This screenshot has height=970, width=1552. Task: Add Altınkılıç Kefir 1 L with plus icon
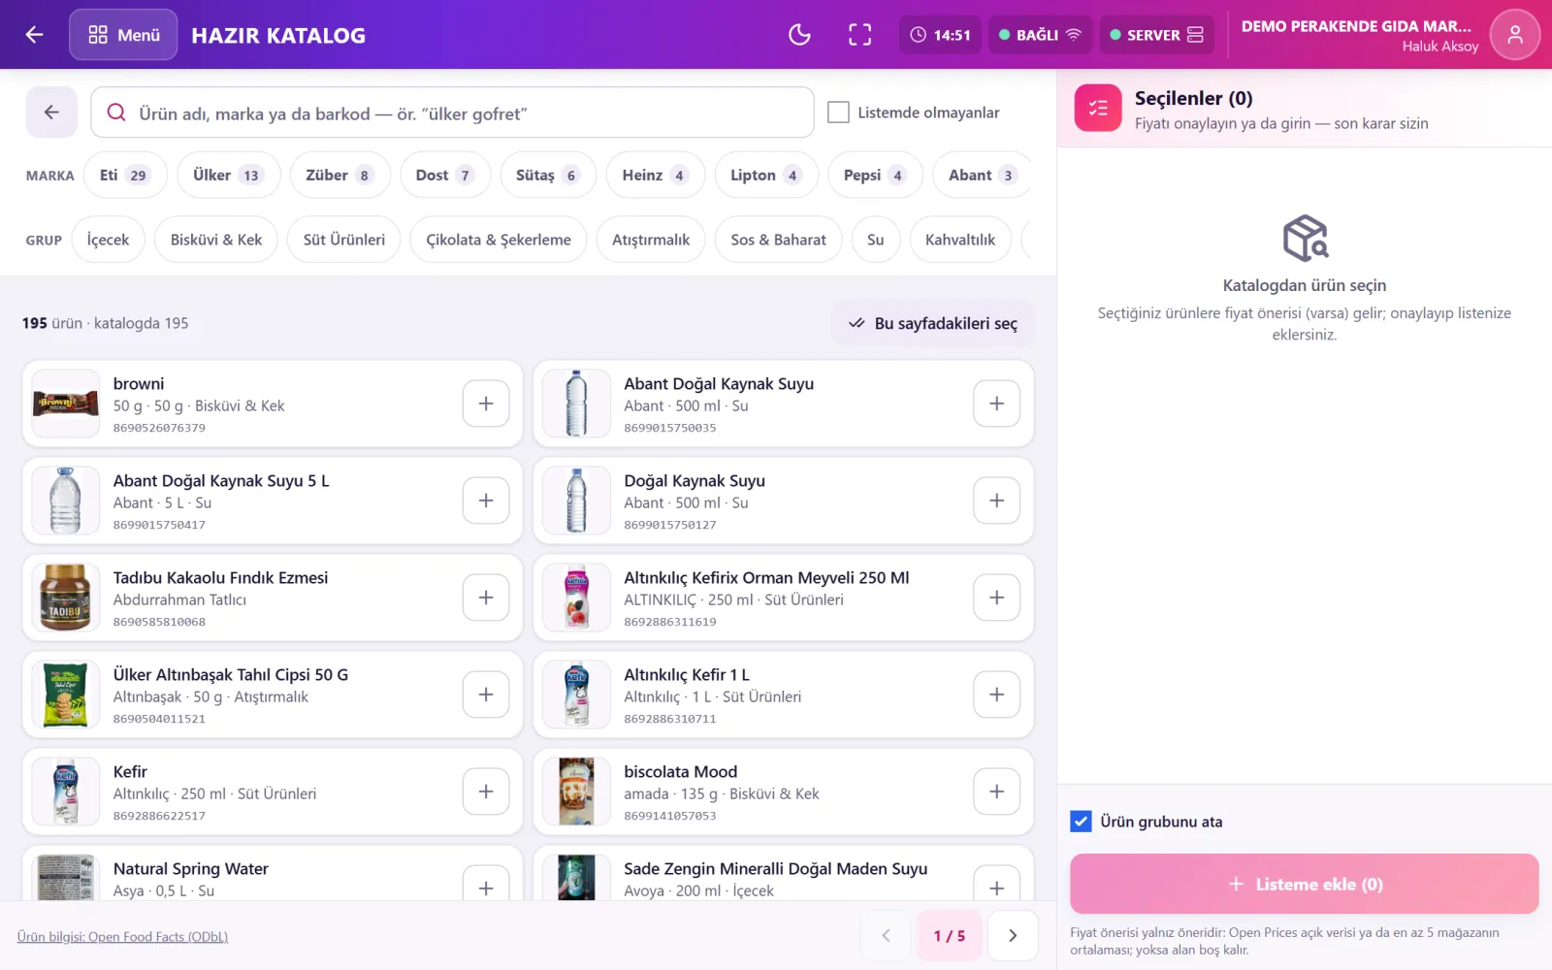click(x=996, y=695)
